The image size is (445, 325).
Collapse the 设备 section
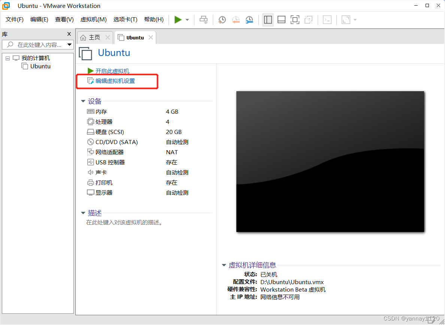[83, 101]
